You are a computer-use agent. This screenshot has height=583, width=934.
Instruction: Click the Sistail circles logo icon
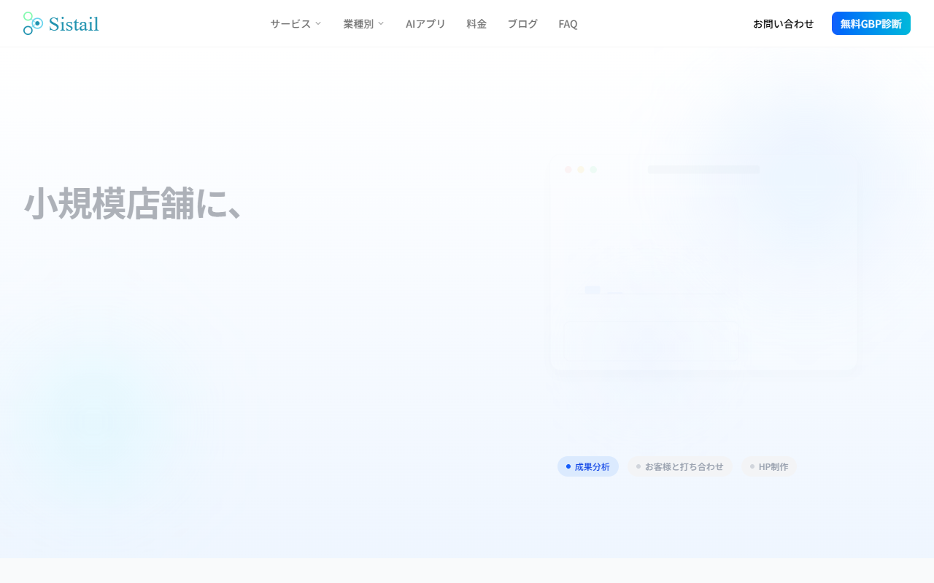(x=33, y=23)
